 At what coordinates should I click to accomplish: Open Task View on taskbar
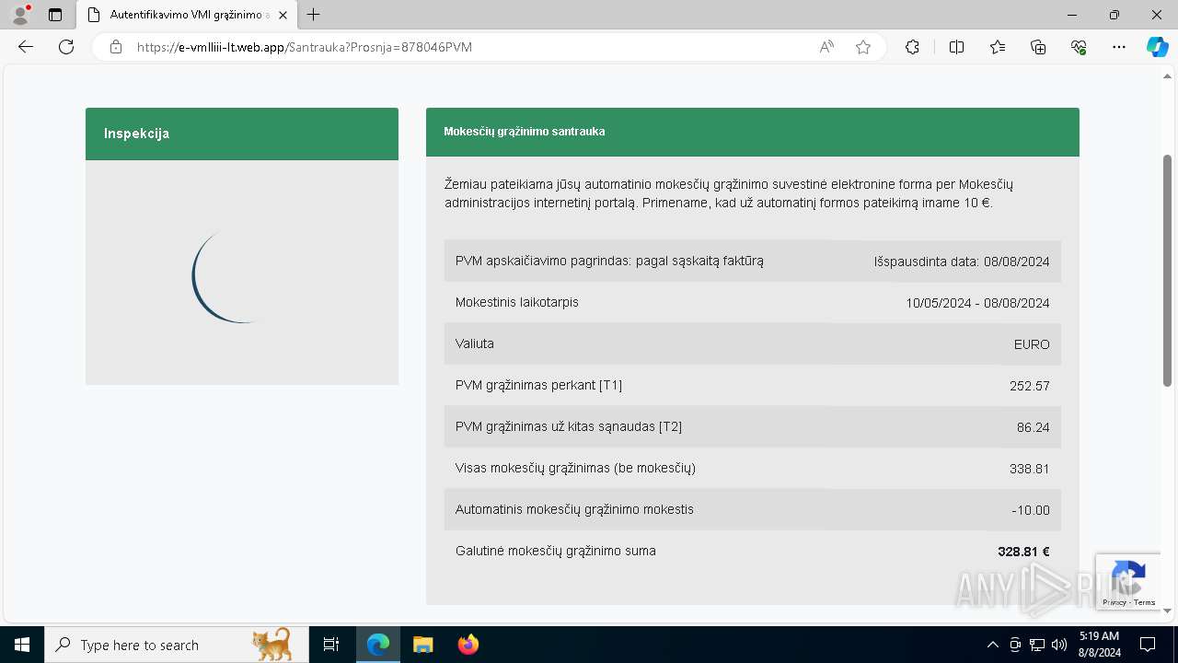pyautogui.click(x=332, y=645)
